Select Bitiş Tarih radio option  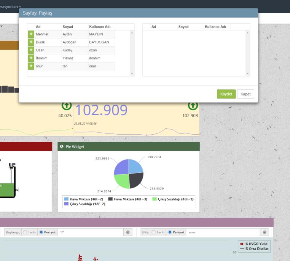153,232
